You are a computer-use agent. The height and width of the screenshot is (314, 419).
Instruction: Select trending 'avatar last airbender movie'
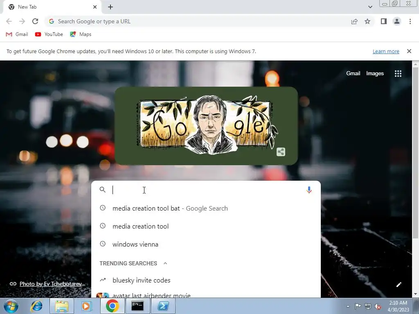click(x=206, y=294)
